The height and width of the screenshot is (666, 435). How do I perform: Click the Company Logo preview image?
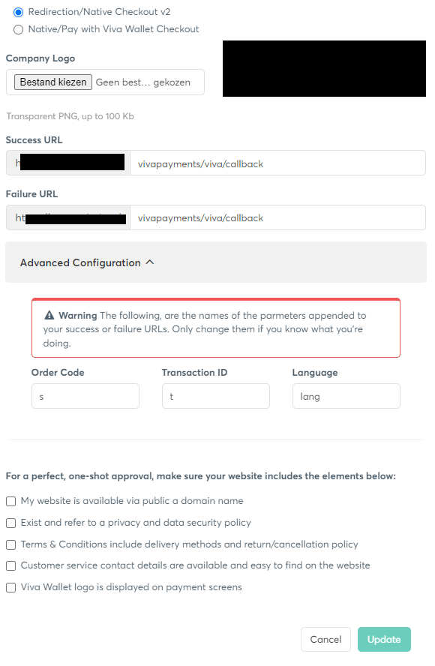click(323, 68)
